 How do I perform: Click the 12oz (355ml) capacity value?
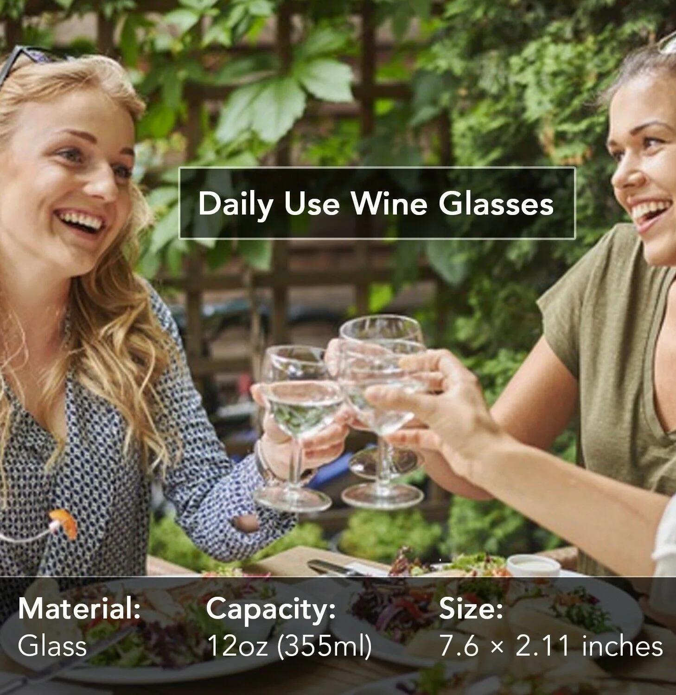[289, 645]
